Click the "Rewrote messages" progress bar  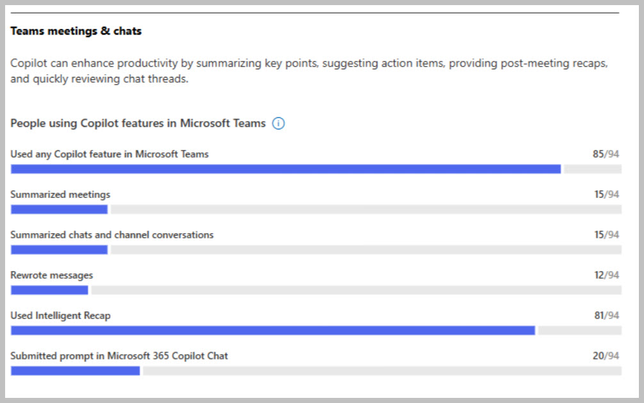tap(316, 290)
